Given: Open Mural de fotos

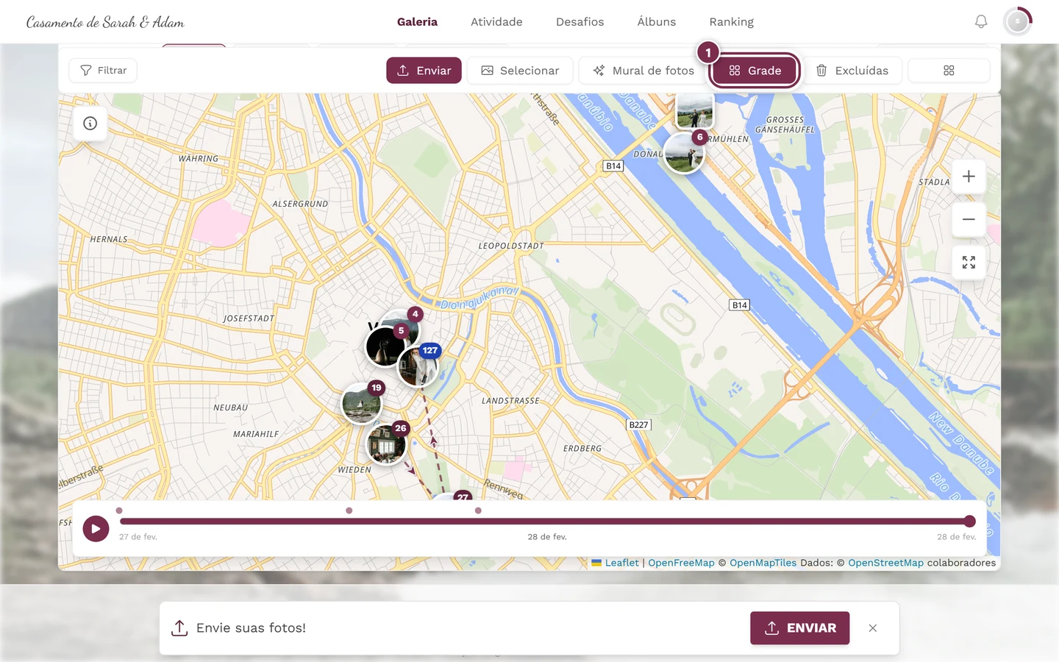Looking at the screenshot, I should (x=643, y=71).
